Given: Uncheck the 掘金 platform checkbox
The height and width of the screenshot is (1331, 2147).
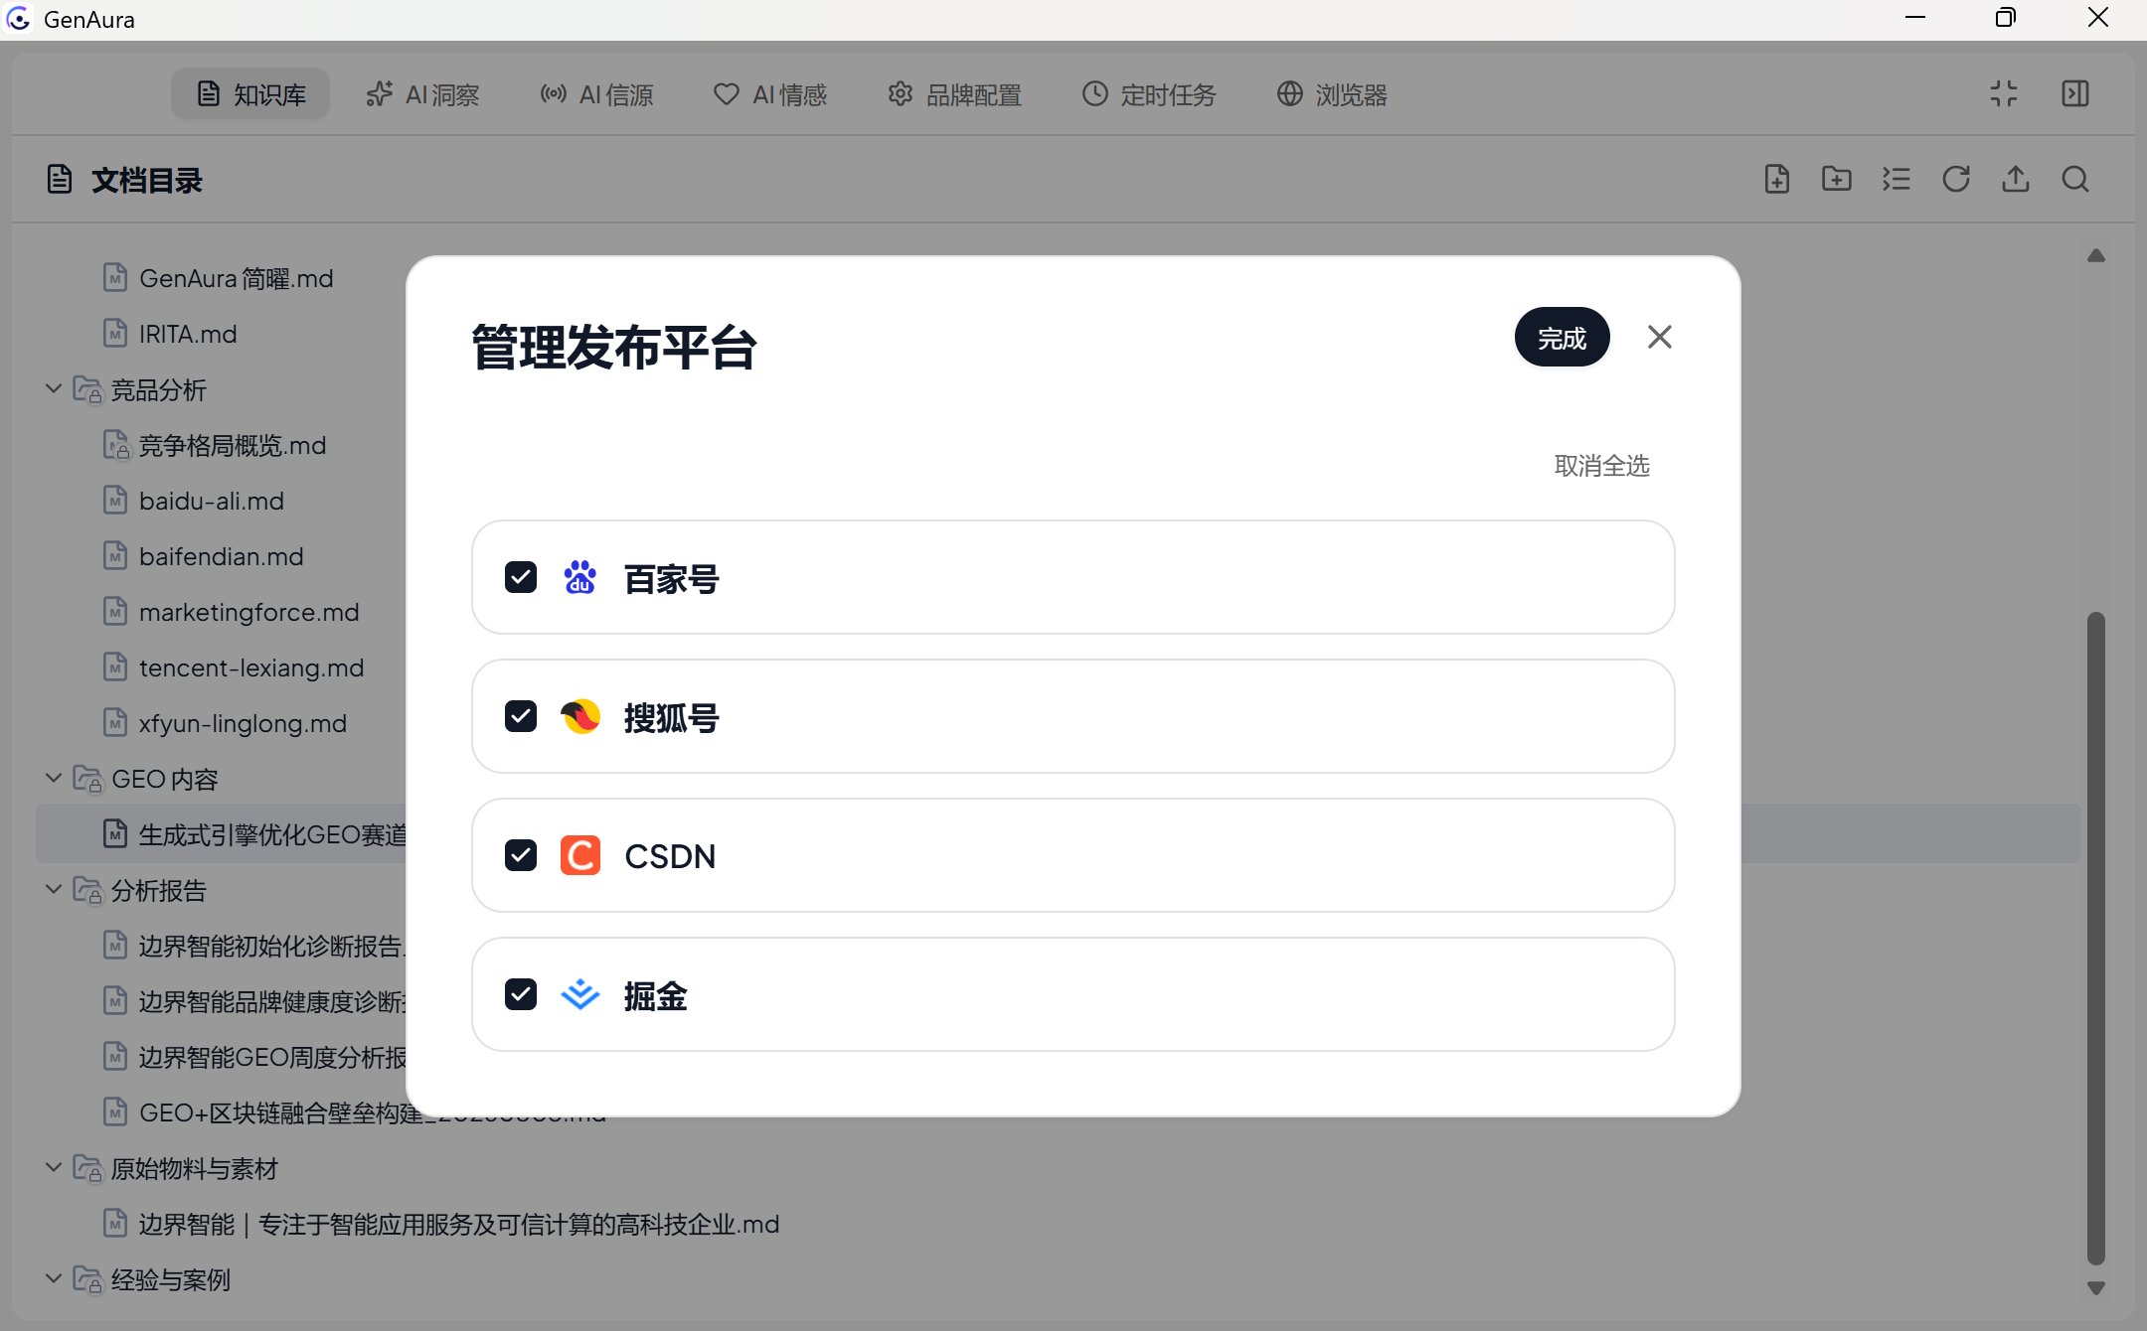Looking at the screenshot, I should click(521, 994).
